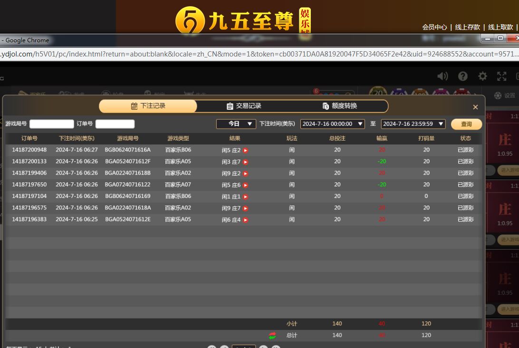Viewport: 519px width, 348px height.
Task: Click the 订单号 input field
Action: [x=115, y=124]
